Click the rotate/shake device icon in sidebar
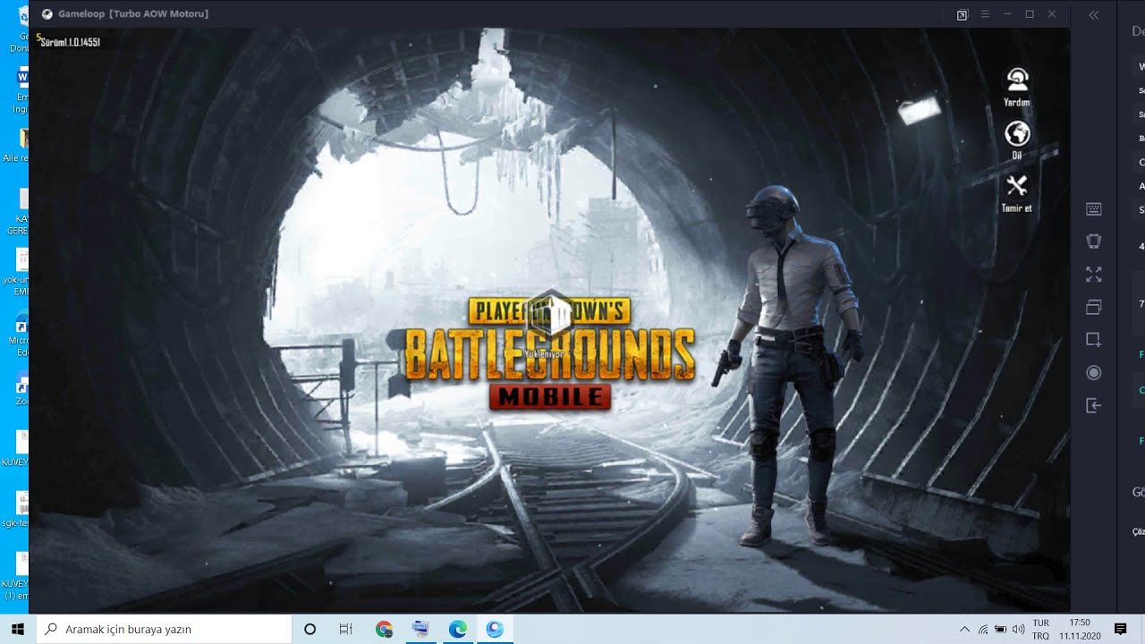 tap(1093, 241)
